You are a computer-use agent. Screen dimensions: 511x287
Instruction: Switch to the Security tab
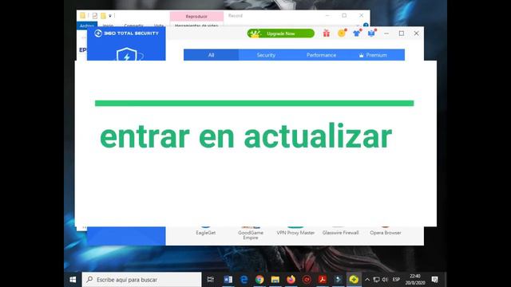point(266,55)
